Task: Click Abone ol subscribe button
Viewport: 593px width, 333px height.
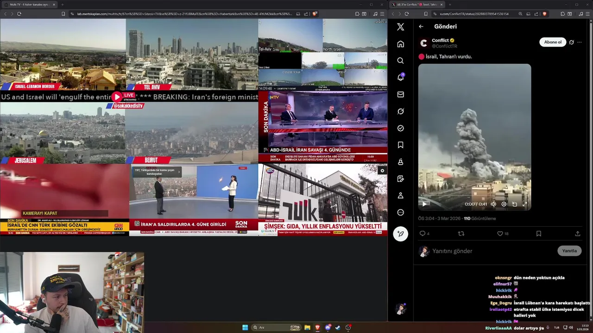Action: tap(553, 42)
